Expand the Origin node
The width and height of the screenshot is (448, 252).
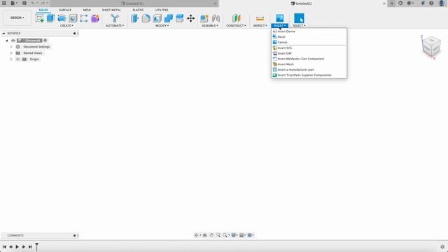[x=11, y=59]
